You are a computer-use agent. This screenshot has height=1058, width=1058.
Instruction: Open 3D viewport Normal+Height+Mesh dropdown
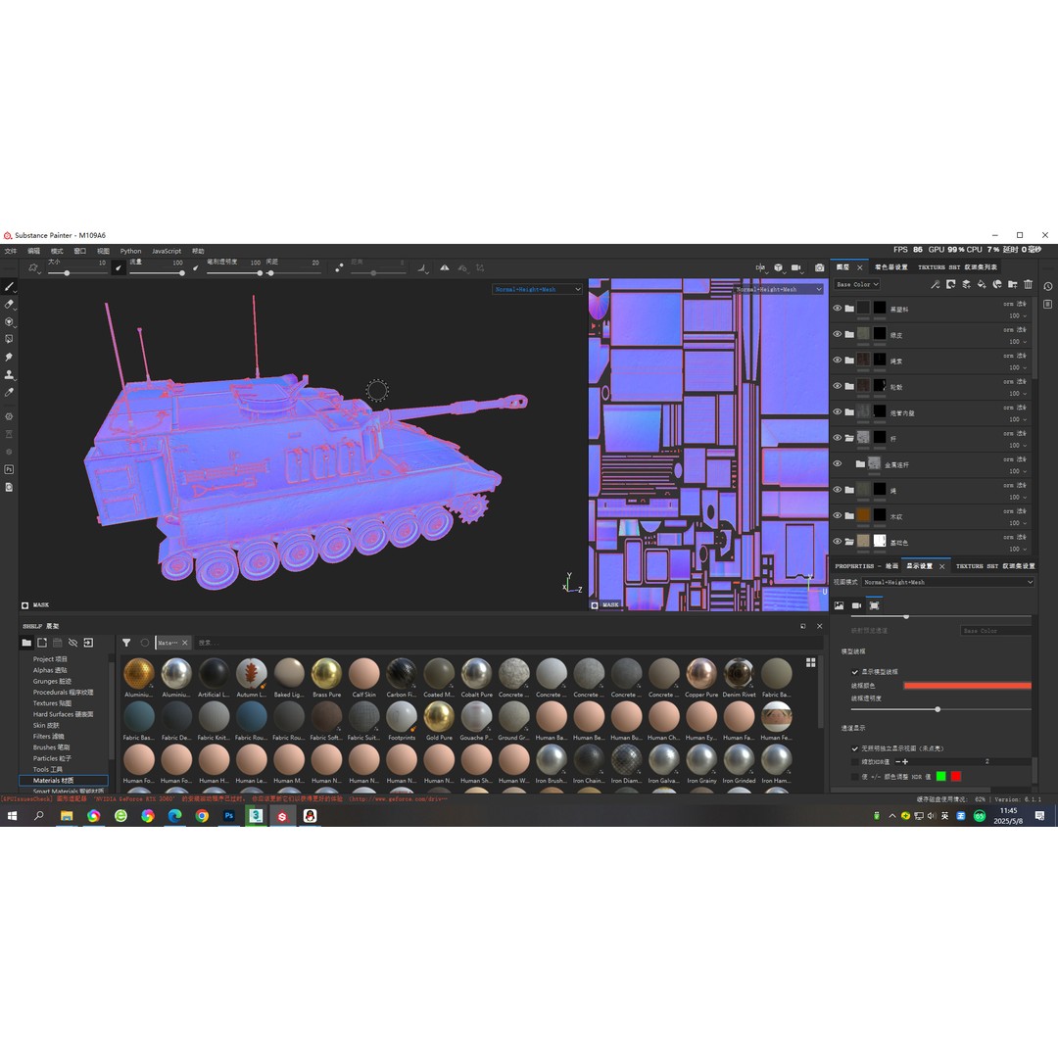[x=537, y=289]
